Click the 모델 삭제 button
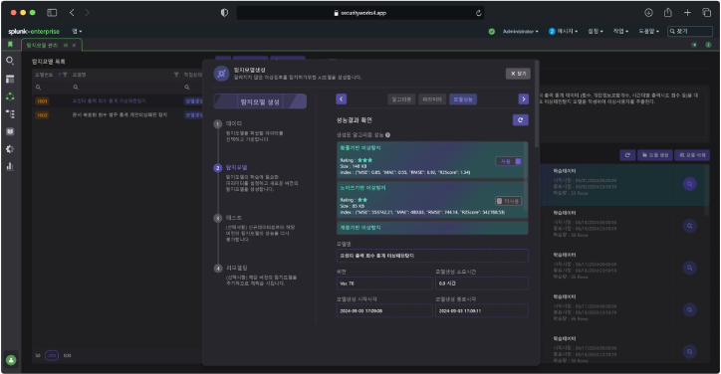The image size is (721, 374). tap(692, 155)
